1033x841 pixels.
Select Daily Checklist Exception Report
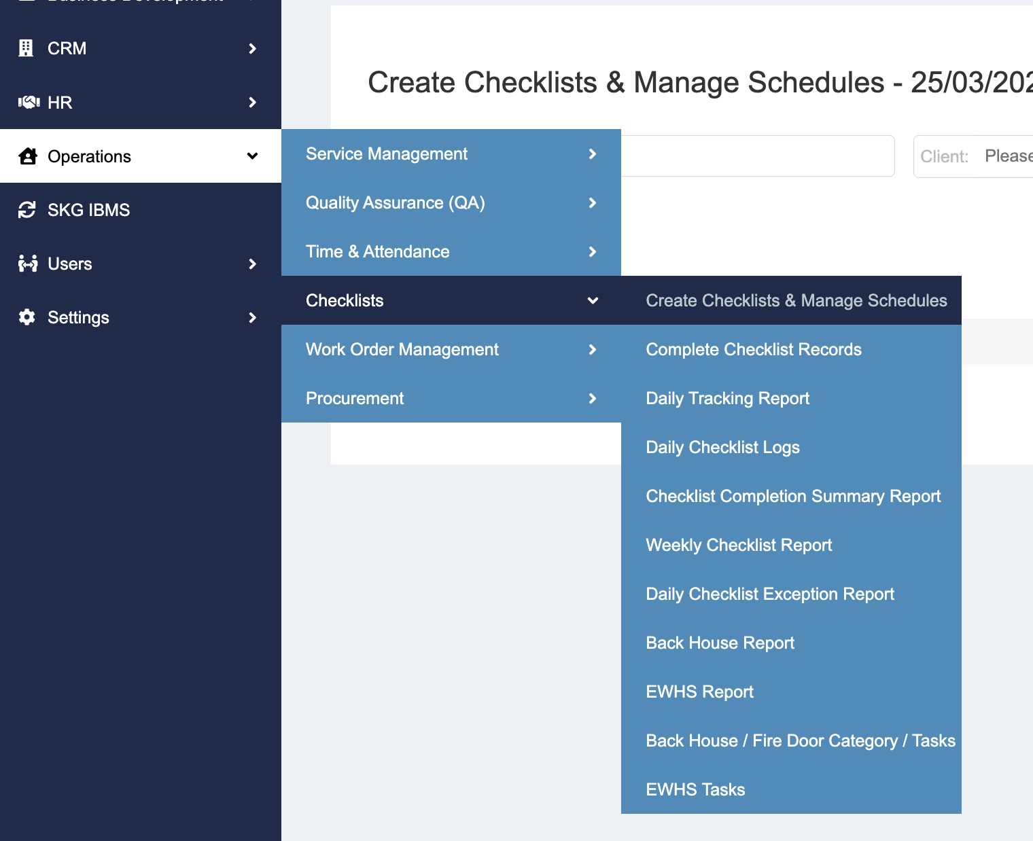[x=769, y=594]
